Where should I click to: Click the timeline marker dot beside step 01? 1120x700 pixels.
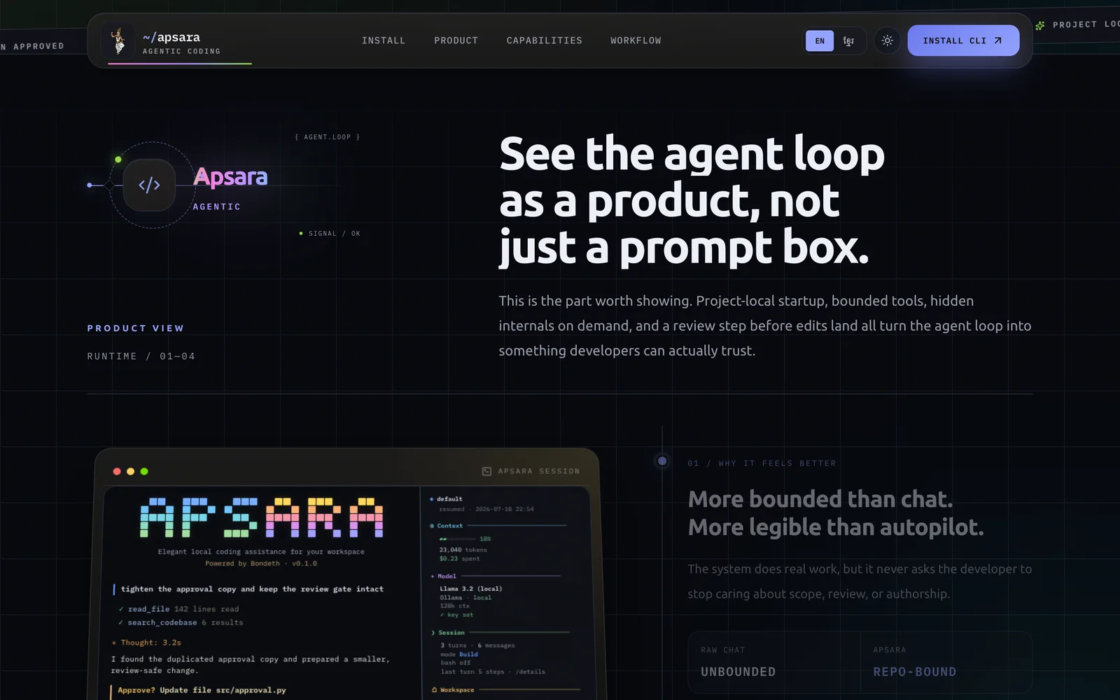click(662, 461)
